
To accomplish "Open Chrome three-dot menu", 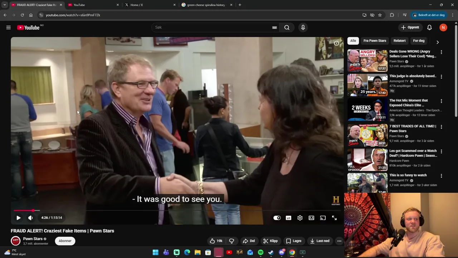I will pyautogui.click(x=453, y=15).
